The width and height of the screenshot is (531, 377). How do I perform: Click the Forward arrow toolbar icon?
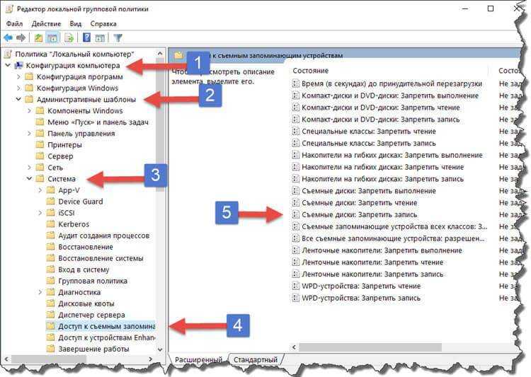[21, 38]
